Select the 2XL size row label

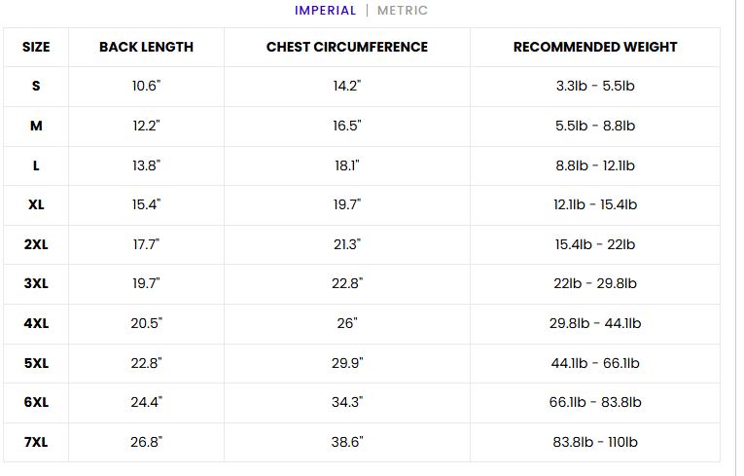[36, 244]
